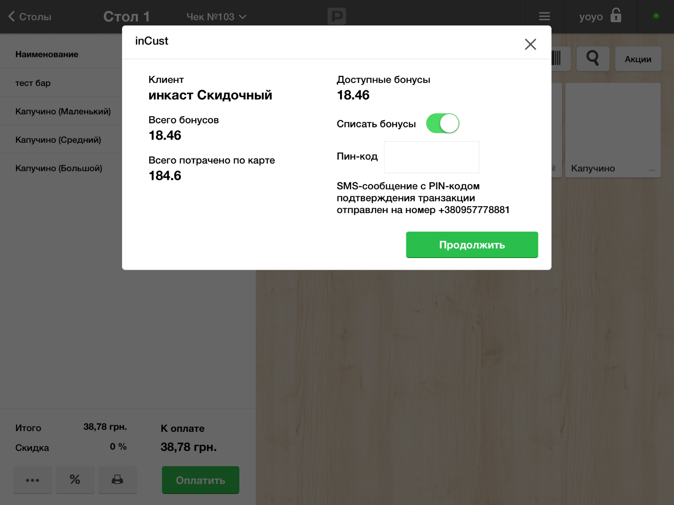The width and height of the screenshot is (674, 505).
Task: Click the SMS-сообщение notification text
Action: tap(423, 198)
